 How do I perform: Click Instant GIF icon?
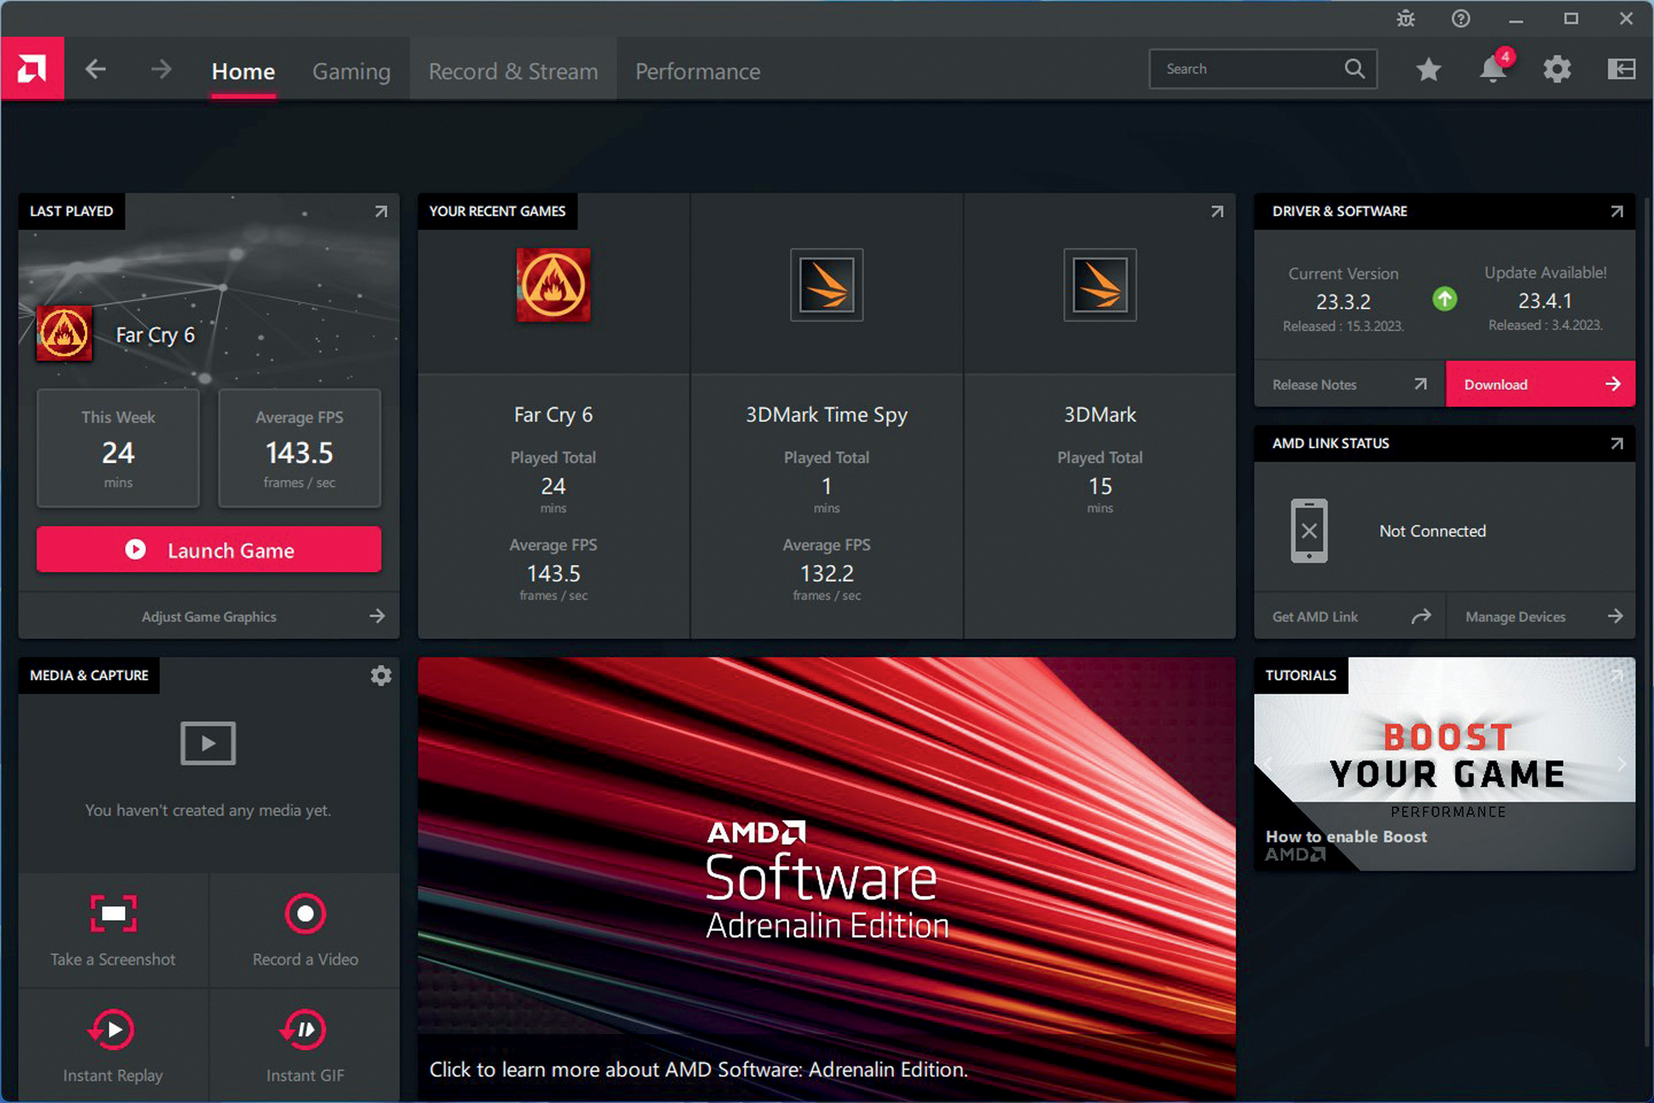pos(304,1030)
